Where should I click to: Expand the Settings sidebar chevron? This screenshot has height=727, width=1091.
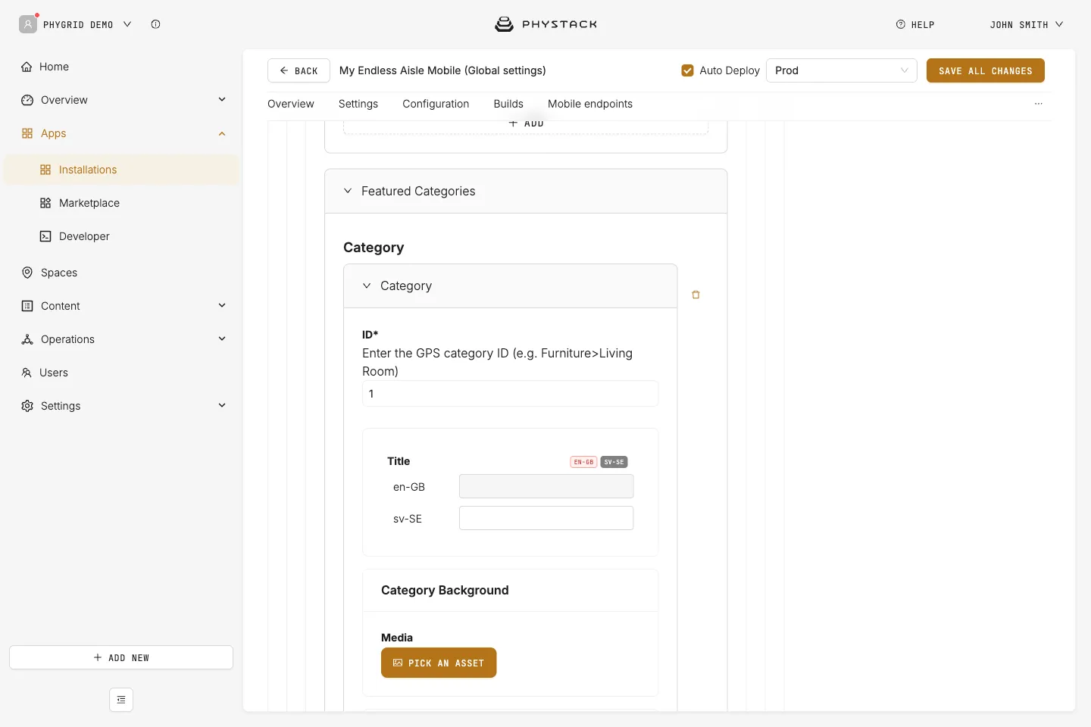[222, 405]
